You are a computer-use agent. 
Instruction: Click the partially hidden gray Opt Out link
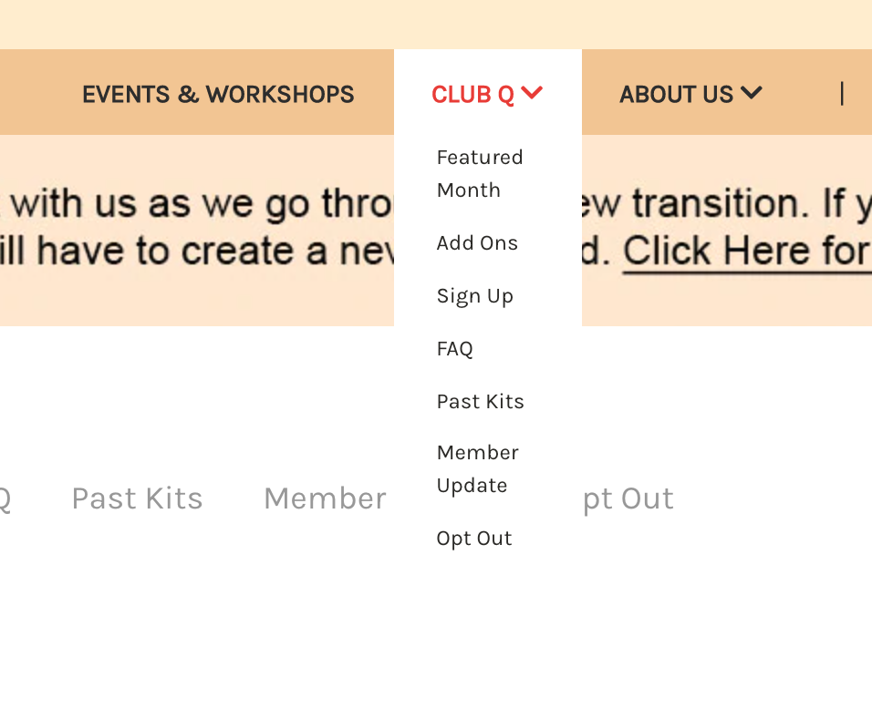click(x=628, y=498)
